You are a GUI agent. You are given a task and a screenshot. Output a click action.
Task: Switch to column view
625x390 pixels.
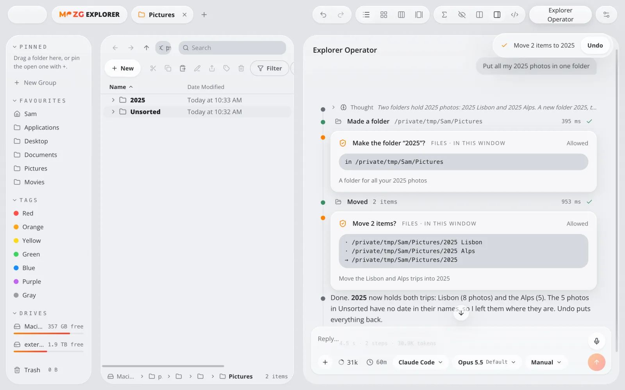[x=401, y=14]
